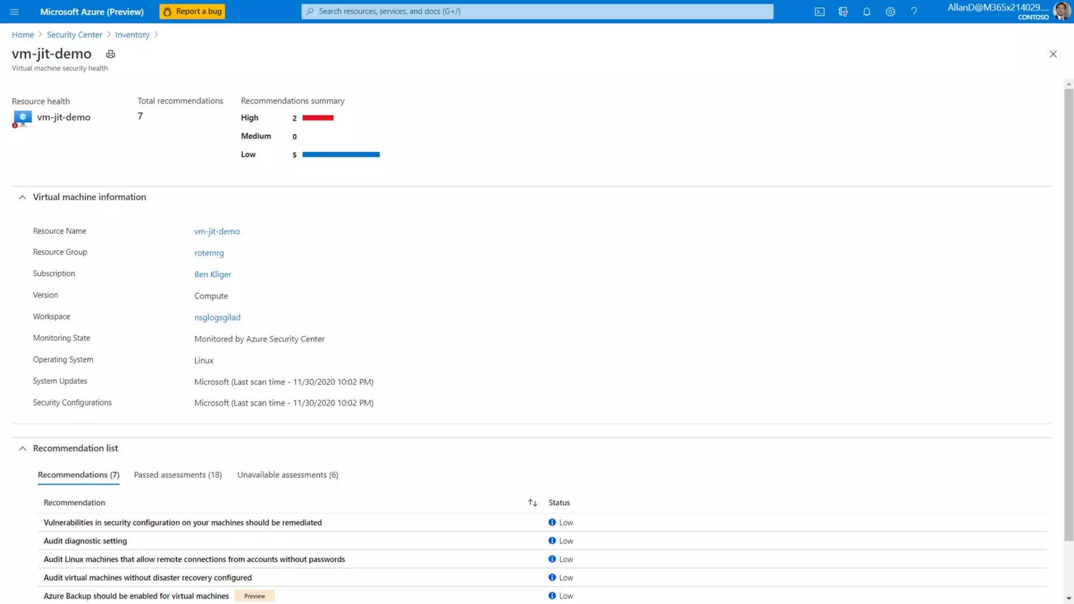
Task: Collapse the Recommendation list section
Action: click(22, 448)
